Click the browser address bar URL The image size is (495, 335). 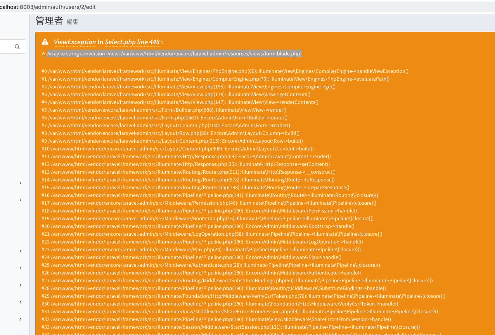pos(47,7)
